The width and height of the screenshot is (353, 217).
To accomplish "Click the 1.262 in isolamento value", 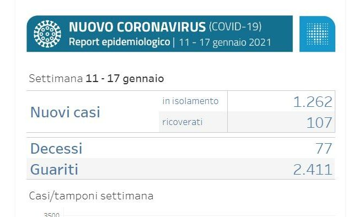I will [x=313, y=102].
